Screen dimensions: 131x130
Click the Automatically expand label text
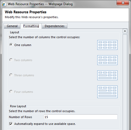pyautogui.click(x=45, y=124)
